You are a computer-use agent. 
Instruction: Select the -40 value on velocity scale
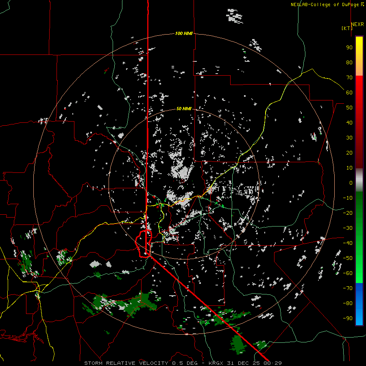pyautogui.click(x=348, y=243)
